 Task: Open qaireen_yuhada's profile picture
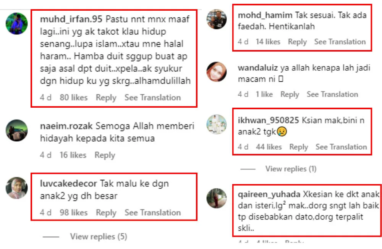(x=216, y=198)
